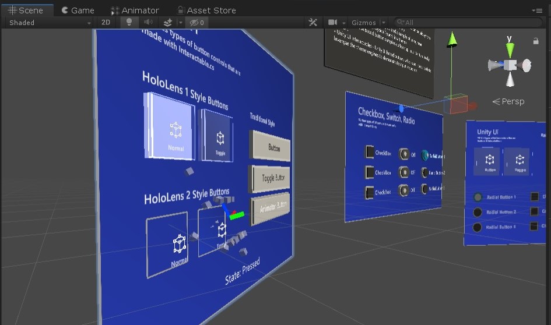
Task: Toggle Gizmos in the scene toolbar
Action: pos(364,23)
